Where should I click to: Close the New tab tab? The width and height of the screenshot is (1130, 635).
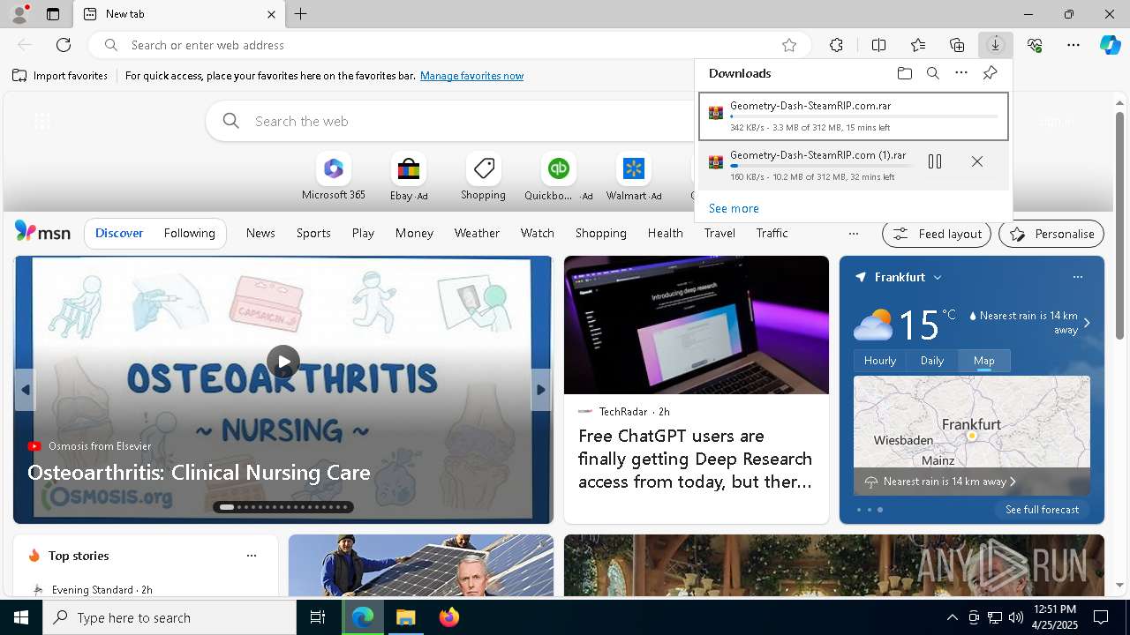[x=271, y=14]
